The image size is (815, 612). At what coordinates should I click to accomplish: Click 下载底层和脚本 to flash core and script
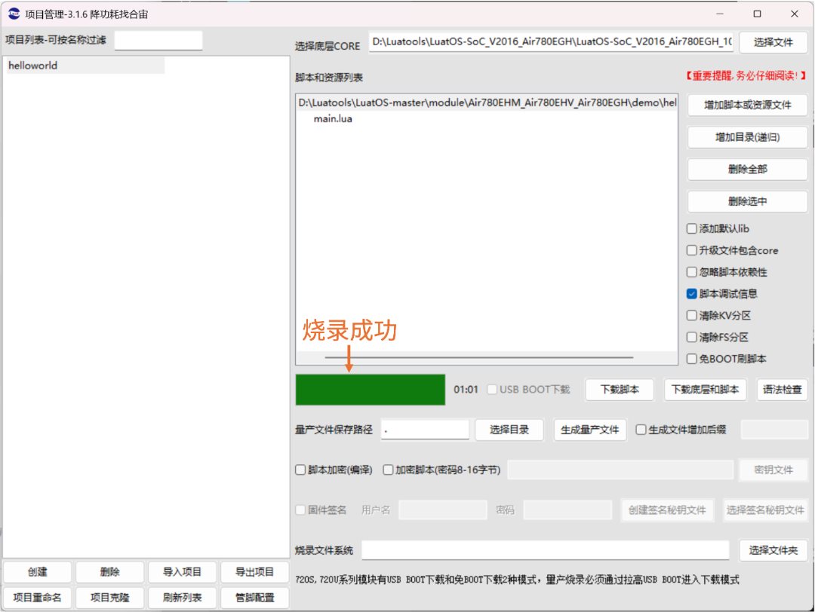(x=705, y=390)
